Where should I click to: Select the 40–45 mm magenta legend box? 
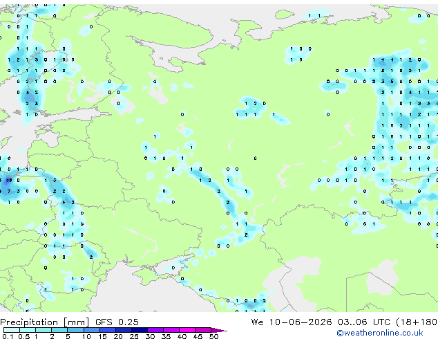pos(187,330)
